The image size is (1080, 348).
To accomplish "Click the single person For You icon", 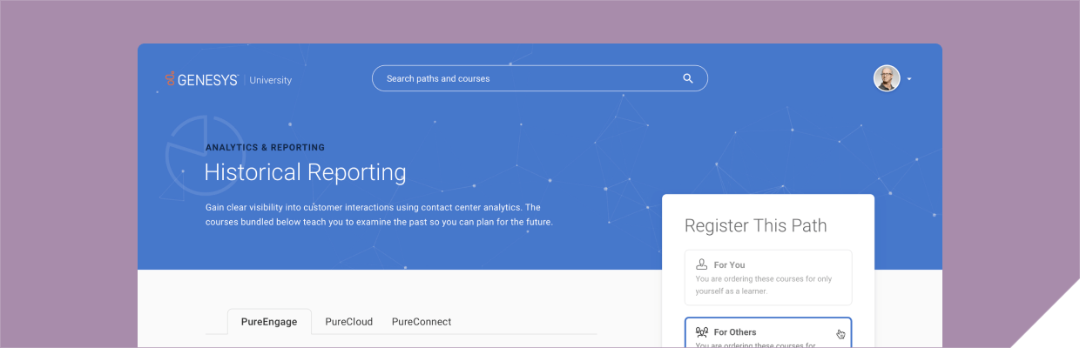I will [x=702, y=264].
